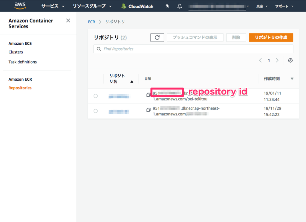Image resolution: width=306 pixels, height=222 pixels.
Task: Go to next page of repositories
Action: pyautogui.click(x=277, y=60)
